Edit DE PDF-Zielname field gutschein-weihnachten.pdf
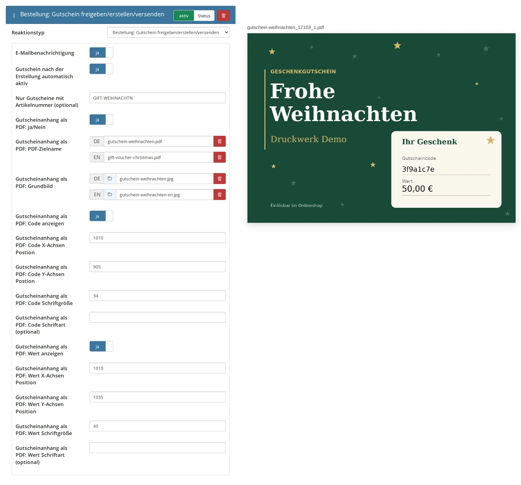 coord(158,142)
